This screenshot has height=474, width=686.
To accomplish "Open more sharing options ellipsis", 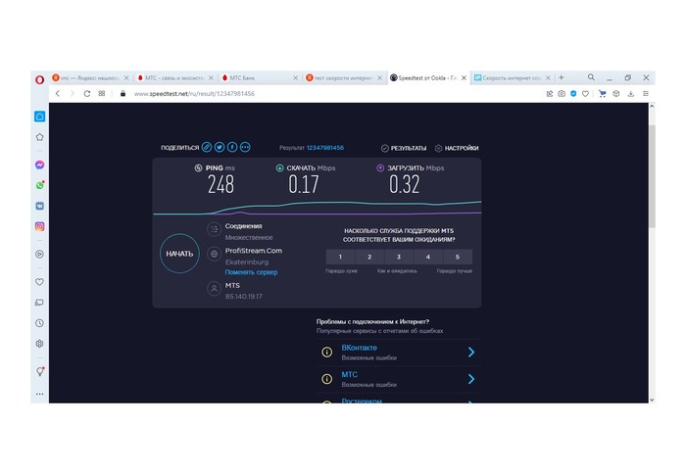I will point(245,147).
